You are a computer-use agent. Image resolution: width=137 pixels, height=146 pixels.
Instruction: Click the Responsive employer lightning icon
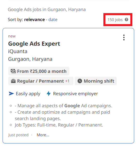[48, 94]
